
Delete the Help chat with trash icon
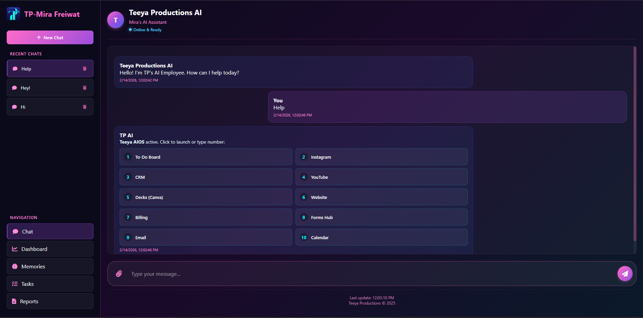tap(84, 69)
